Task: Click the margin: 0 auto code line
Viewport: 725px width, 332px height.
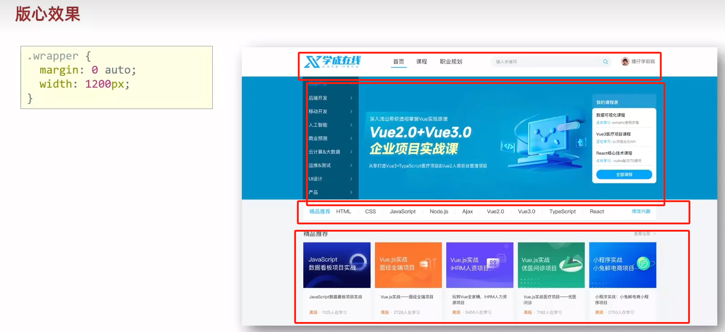Action: coord(88,70)
